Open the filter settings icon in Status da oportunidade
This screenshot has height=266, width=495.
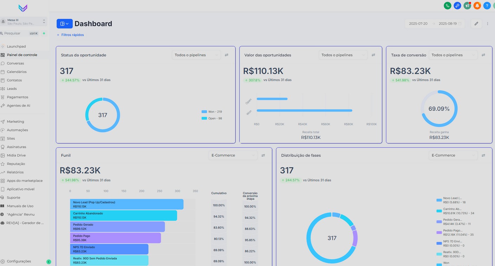(227, 55)
